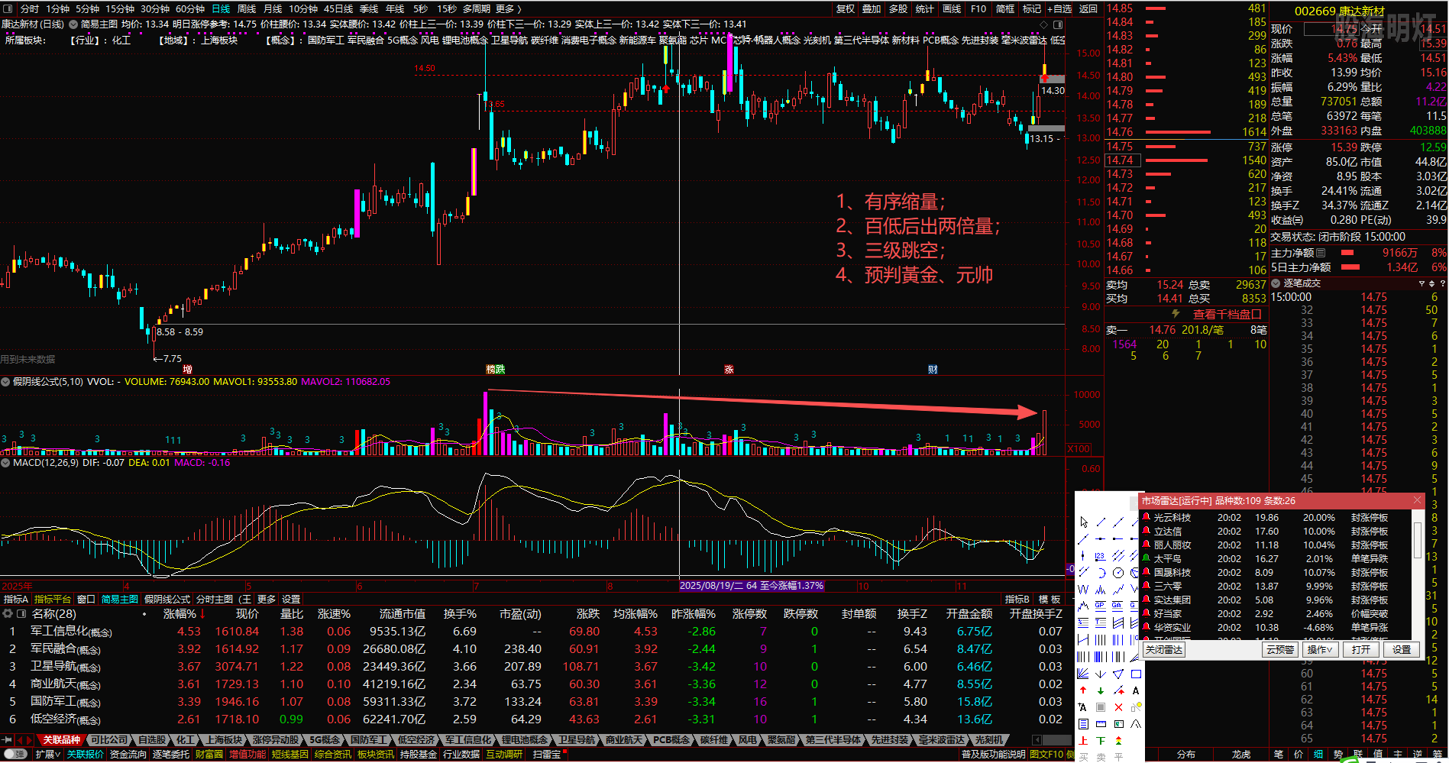This screenshot has width=1449, height=763.
Task: Click the red bell next to 光云科技
Action: point(1146,518)
